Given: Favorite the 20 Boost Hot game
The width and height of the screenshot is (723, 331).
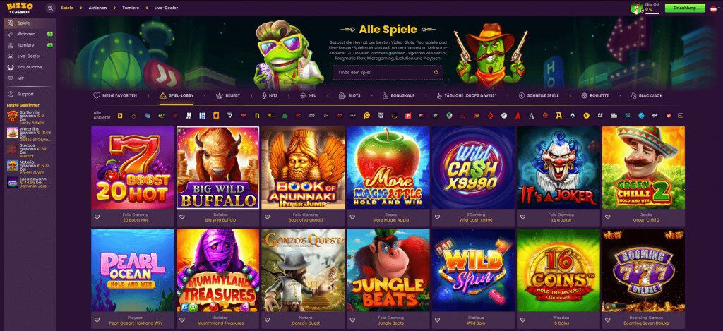Looking at the screenshot, I should pos(97,217).
